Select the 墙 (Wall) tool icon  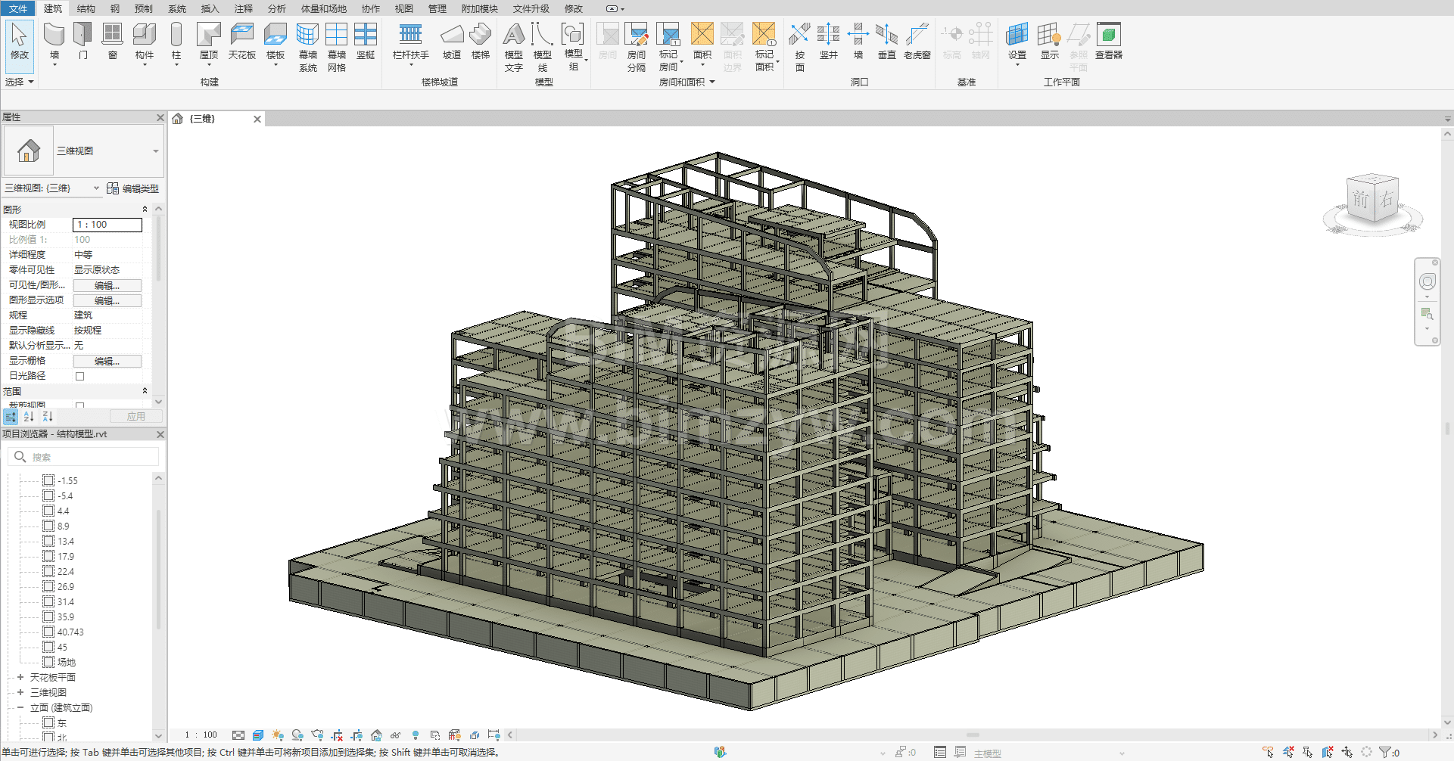pyautogui.click(x=54, y=36)
